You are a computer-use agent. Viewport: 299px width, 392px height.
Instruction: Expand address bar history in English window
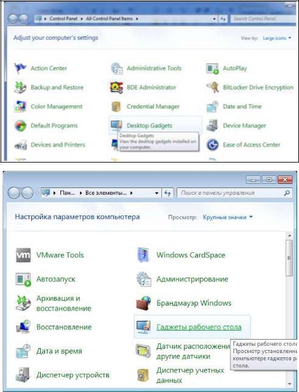[214, 19]
